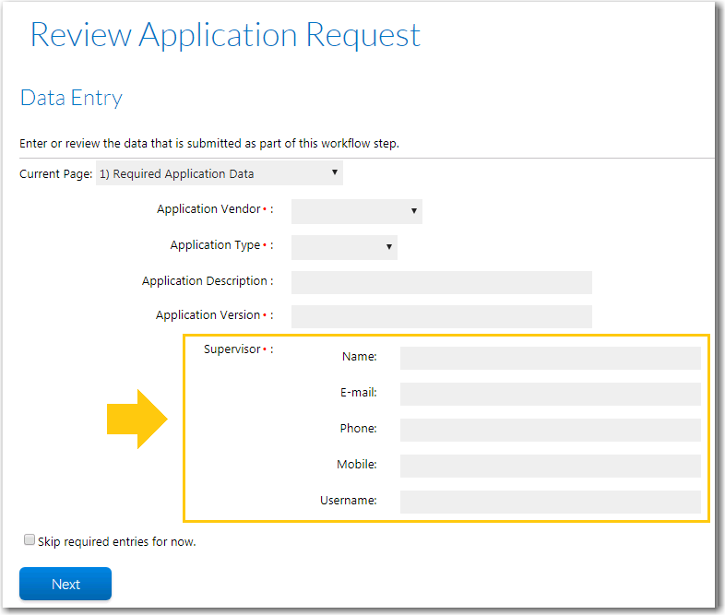Screen dimensions: 725x615
Task: Click the Supervisor label
Action: (232, 349)
